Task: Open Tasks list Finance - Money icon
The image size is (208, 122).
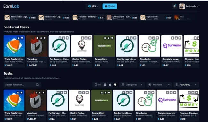Action: point(189,100)
